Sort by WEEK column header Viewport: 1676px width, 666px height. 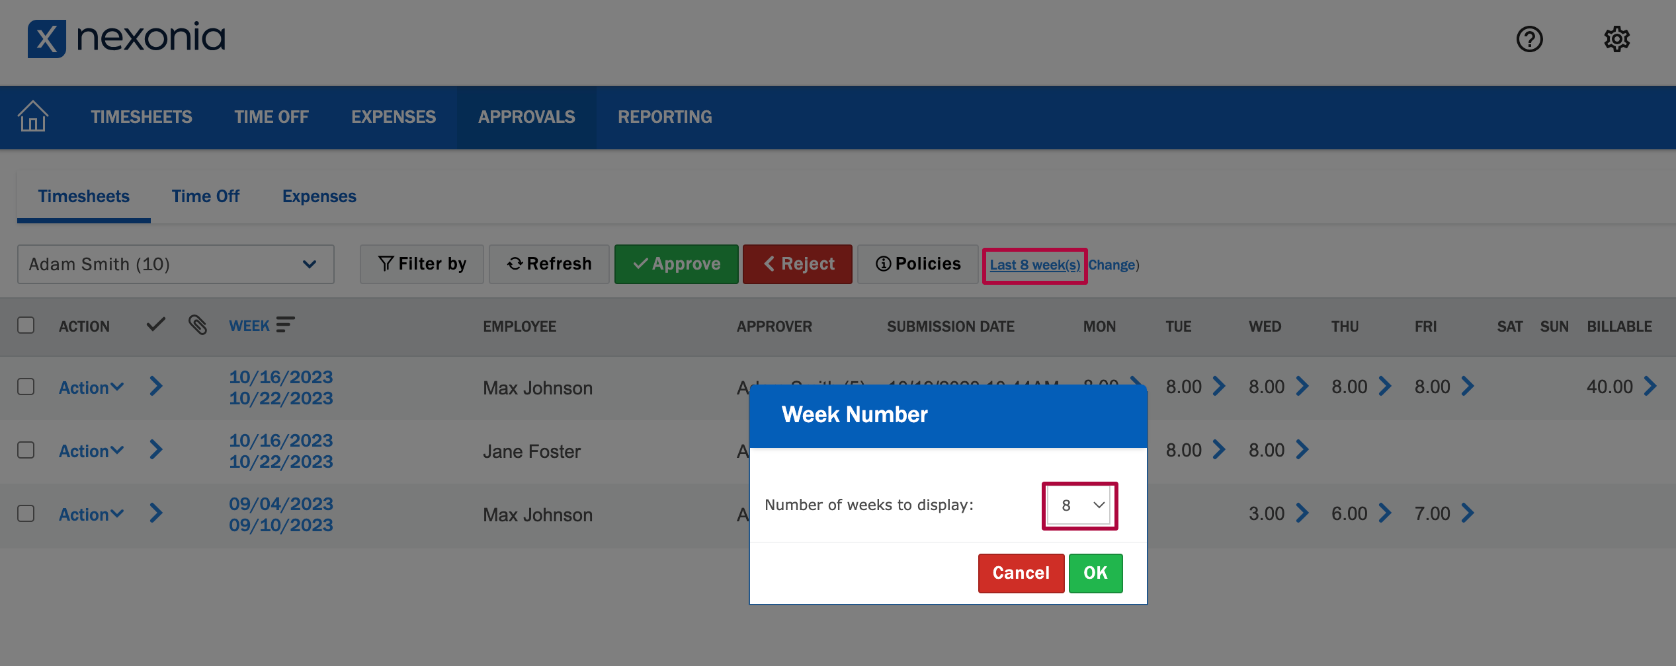(x=249, y=326)
